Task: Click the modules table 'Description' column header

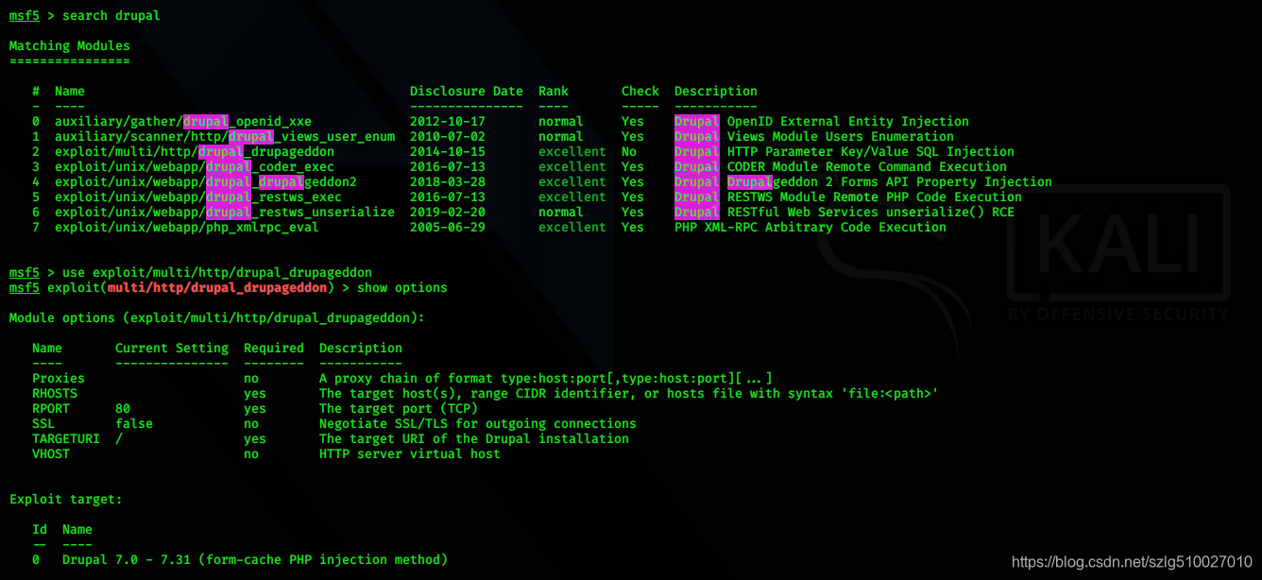Action: pos(716,92)
